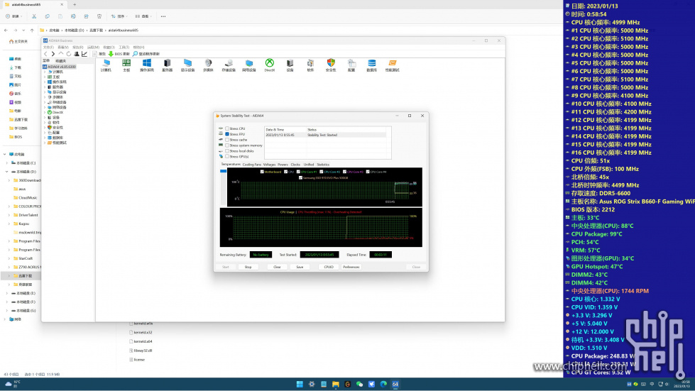Viewport: 695px width, 391px height.
Task: Switch to the Voltages tab
Action: click(x=269, y=165)
